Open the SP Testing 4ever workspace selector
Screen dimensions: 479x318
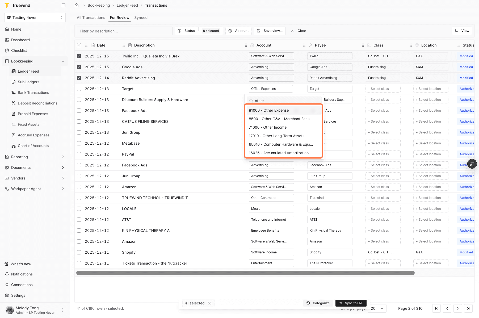coord(35,18)
